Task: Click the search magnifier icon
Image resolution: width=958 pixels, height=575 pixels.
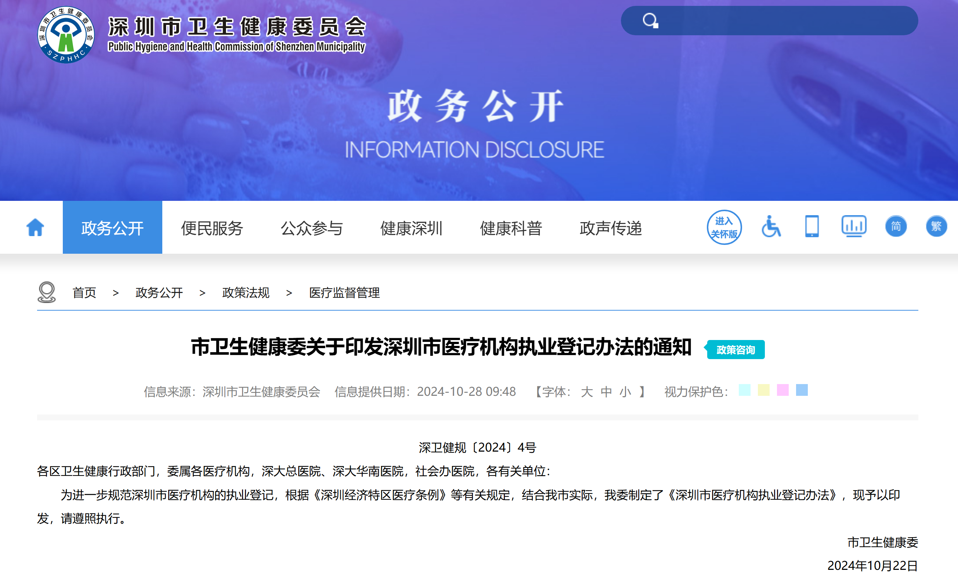Action: coord(650,21)
